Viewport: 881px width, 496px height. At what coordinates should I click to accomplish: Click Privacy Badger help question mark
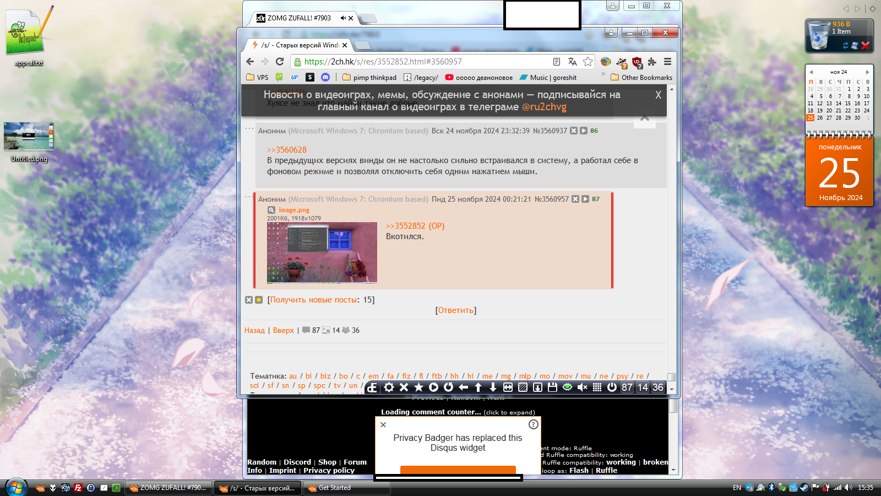(x=533, y=424)
